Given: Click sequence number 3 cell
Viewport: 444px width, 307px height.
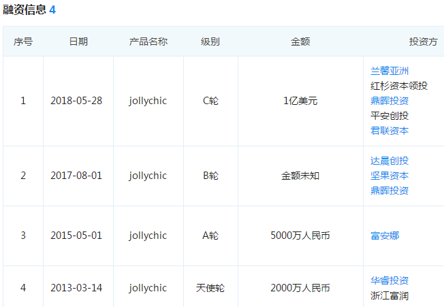Looking at the screenshot, I should 23,236.
